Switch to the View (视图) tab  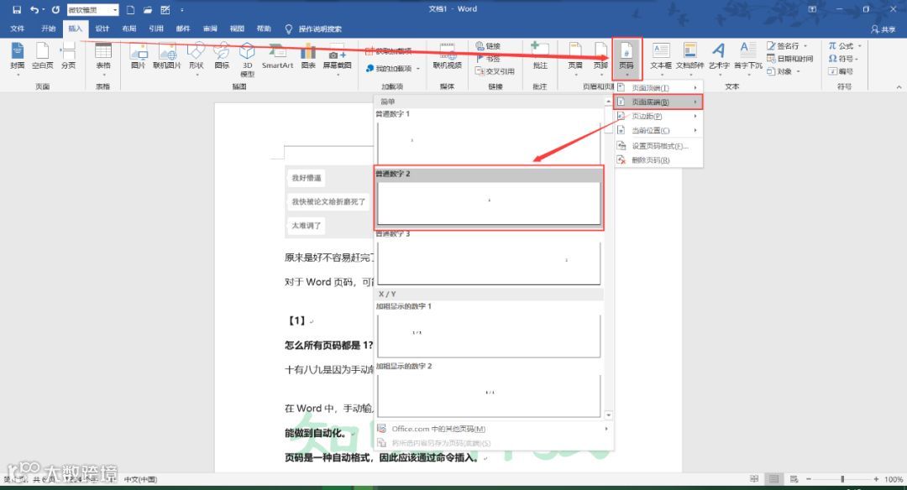[237, 29]
